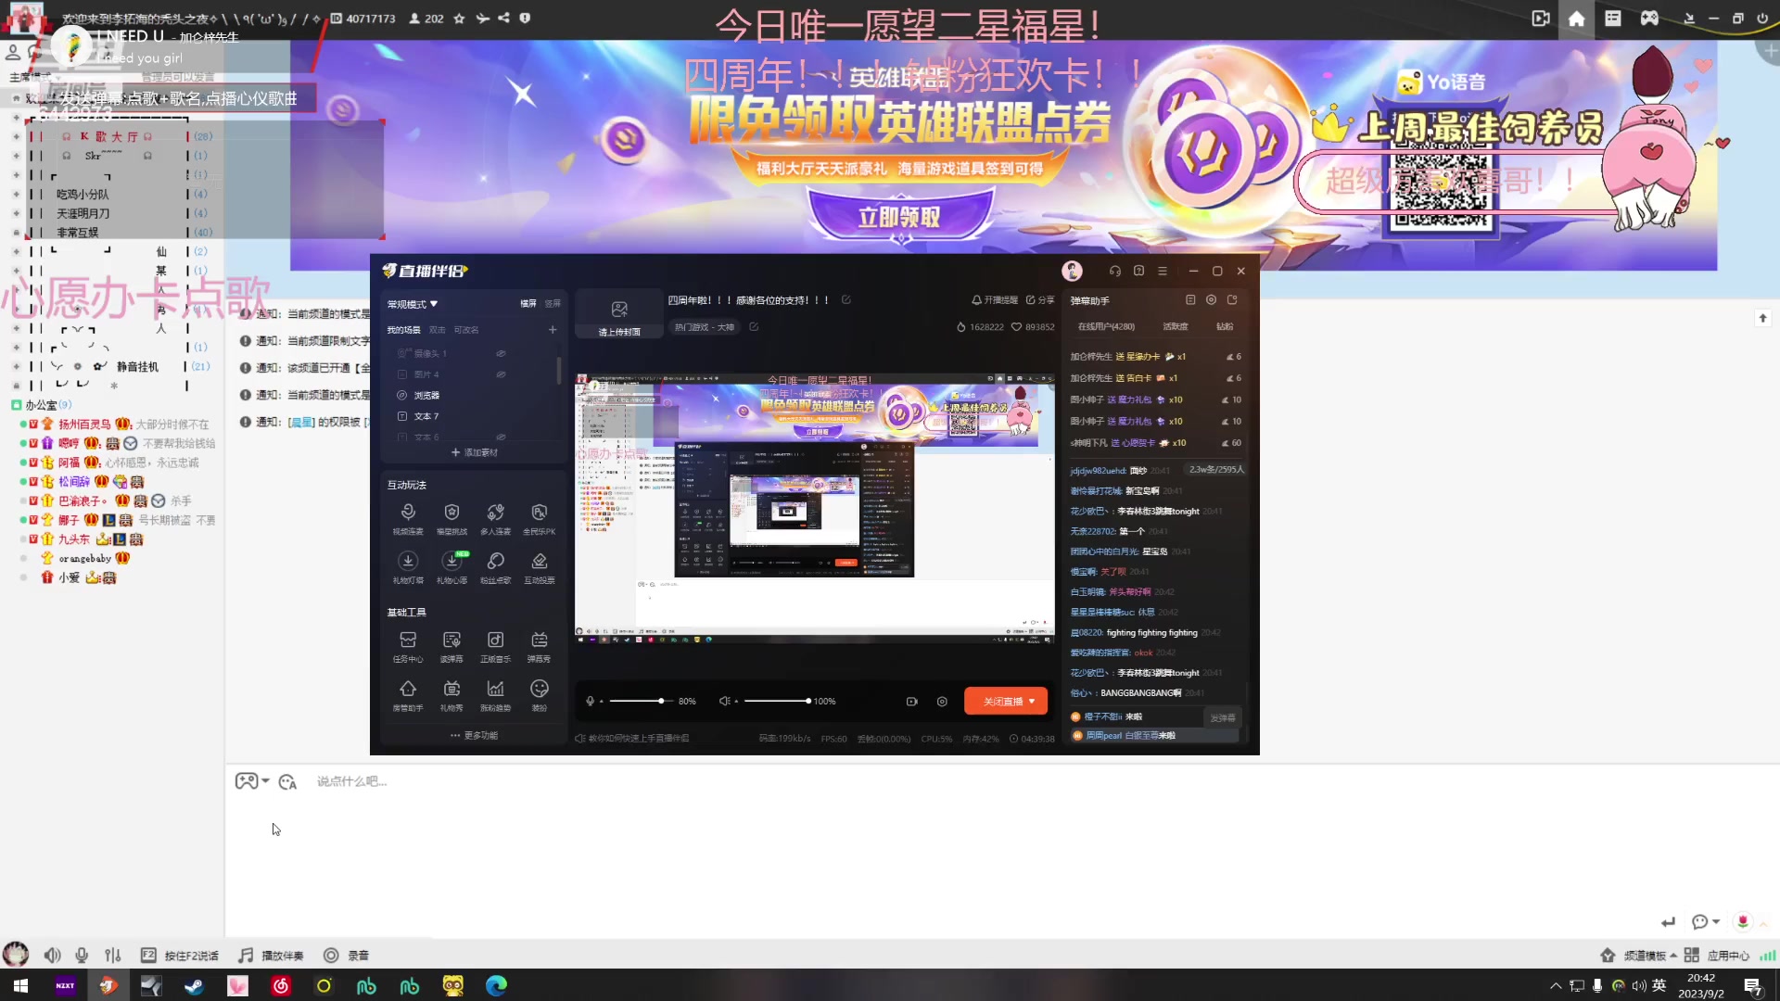Image resolution: width=1780 pixels, height=1001 pixels.
Task: Select the 我的场景 tab
Action: click(x=403, y=330)
